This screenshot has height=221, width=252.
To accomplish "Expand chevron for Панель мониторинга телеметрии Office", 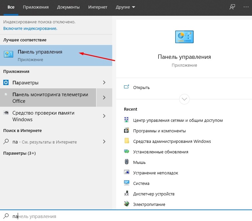I will (x=104, y=98).
